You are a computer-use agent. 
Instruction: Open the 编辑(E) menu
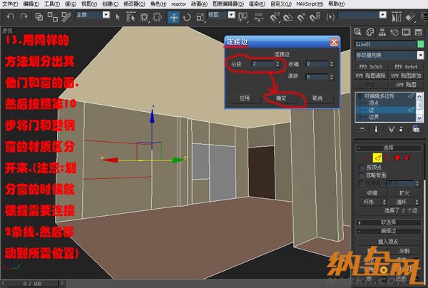coord(31,4)
